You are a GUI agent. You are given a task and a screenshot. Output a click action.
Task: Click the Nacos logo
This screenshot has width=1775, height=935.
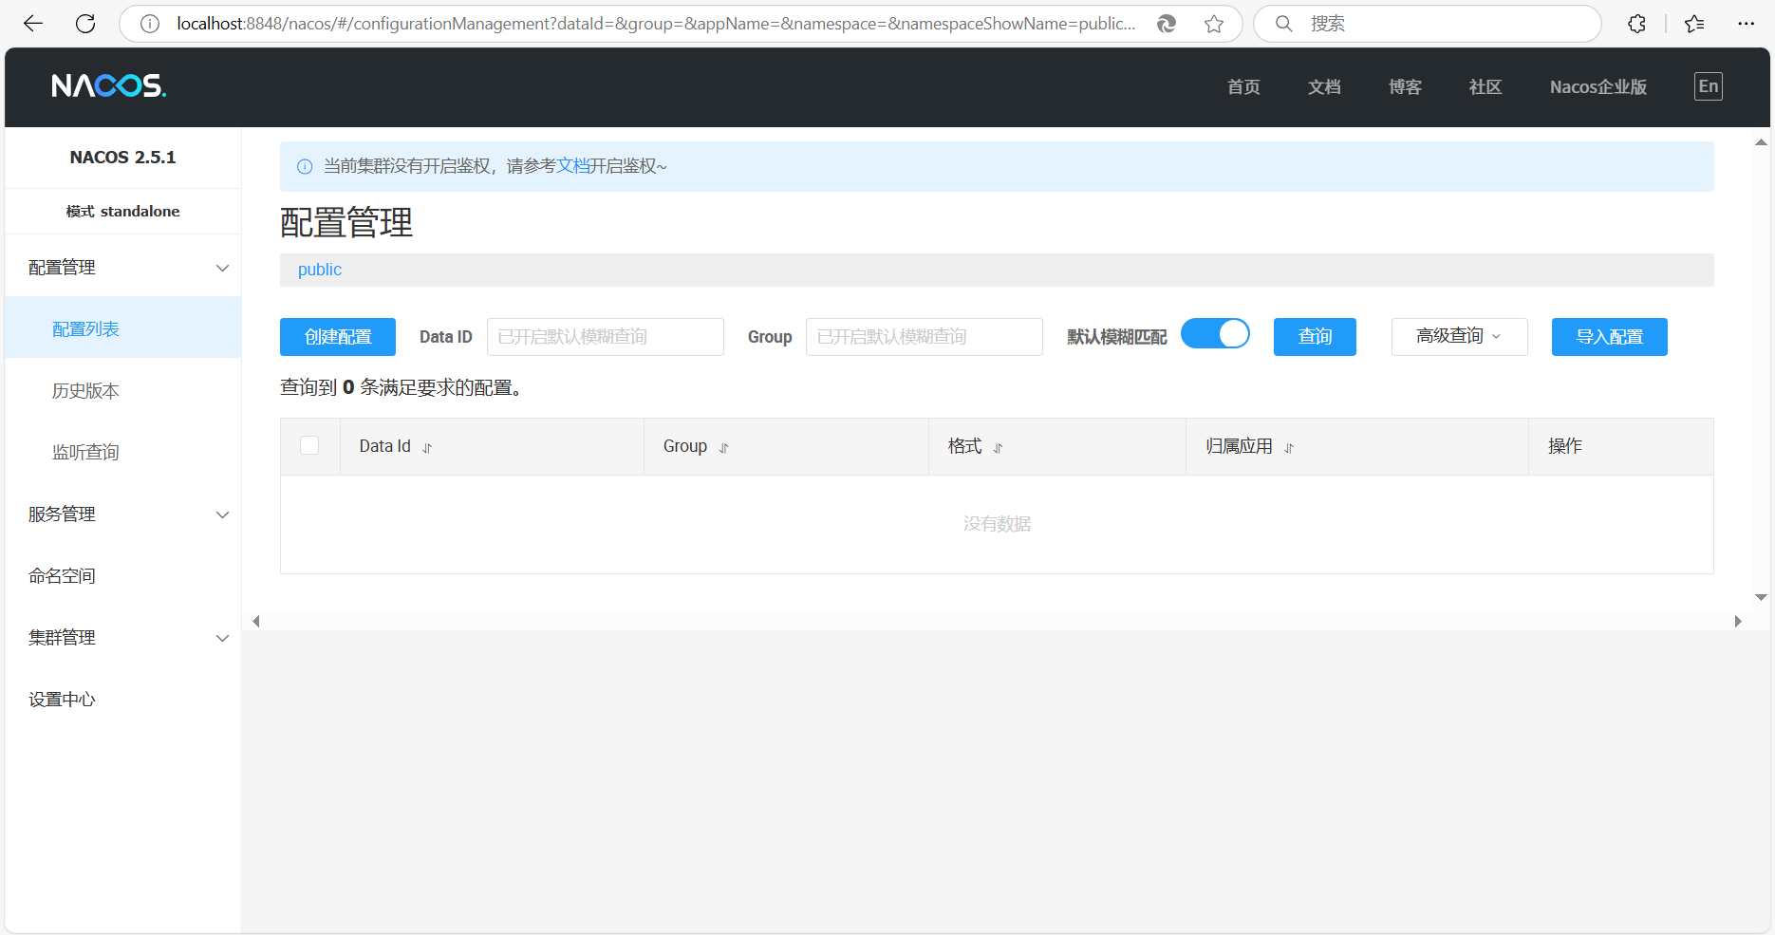point(108,86)
